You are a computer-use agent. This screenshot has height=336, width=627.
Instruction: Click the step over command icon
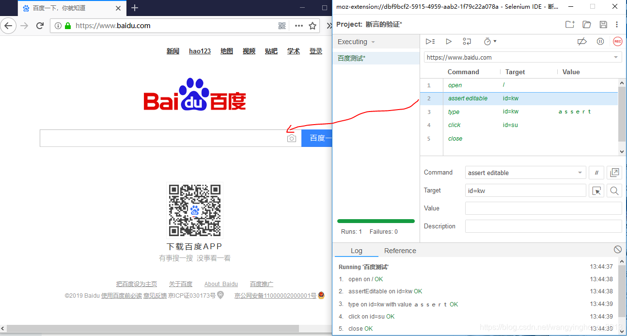[x=467, y=42]
